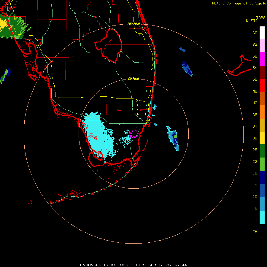Click the 66 legend value
The image size is (267, 267).
click(x=255, y=33)
